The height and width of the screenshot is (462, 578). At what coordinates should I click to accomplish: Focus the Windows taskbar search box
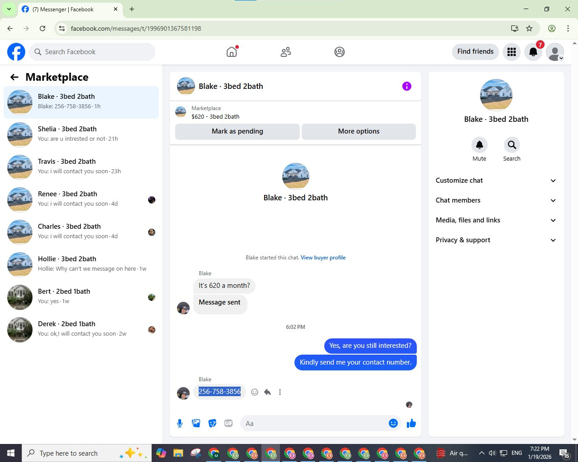[x=86, y=453]
